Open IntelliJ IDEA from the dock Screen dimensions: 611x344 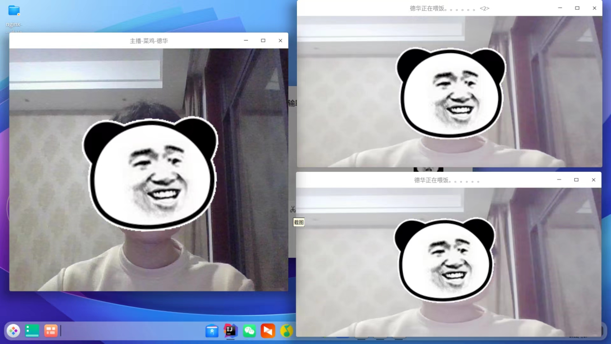pyautogui.click(x=230, y=331)
